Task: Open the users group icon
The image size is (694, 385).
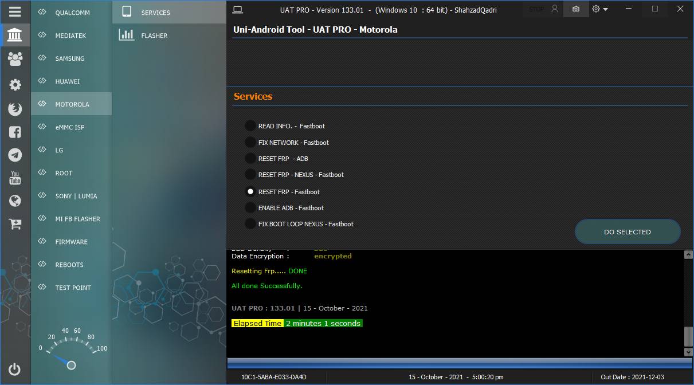Action: 15,58
